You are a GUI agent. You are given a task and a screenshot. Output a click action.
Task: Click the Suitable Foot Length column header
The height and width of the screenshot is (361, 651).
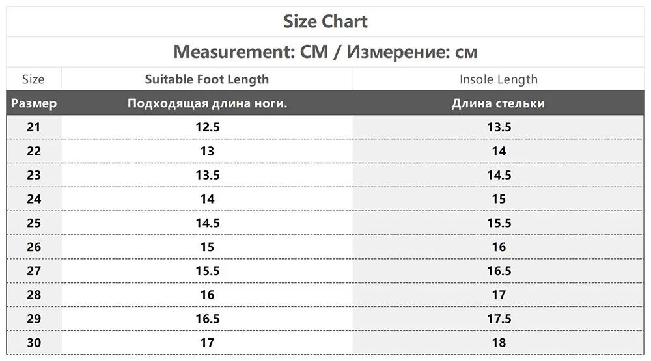(207, 79)
